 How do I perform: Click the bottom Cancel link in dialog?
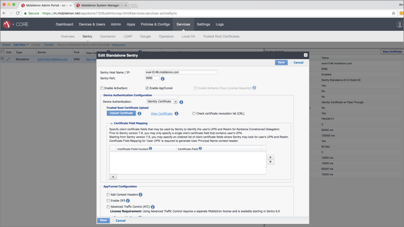coord(120,221)
